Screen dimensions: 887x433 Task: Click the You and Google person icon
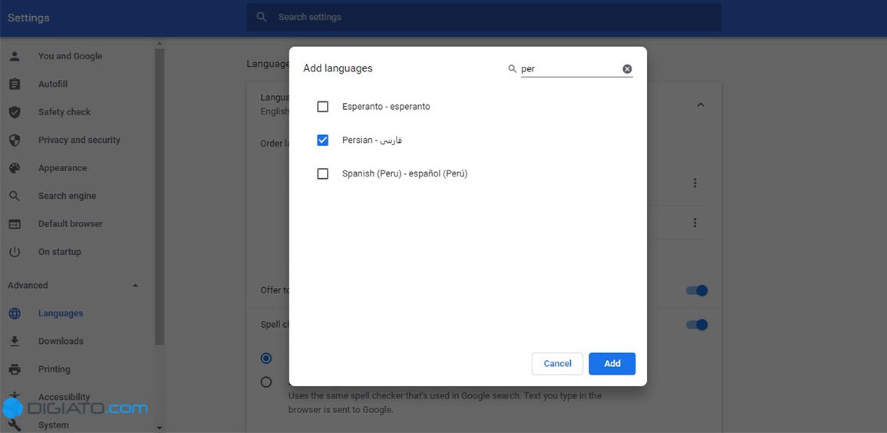coord(15,56)
